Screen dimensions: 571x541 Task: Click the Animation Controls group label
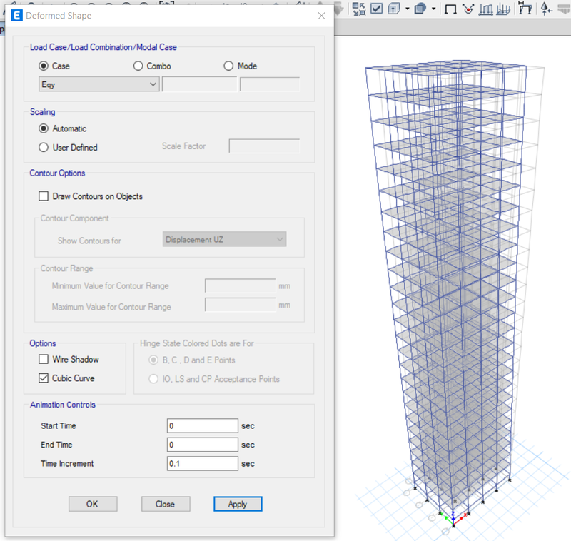point(63,405)
